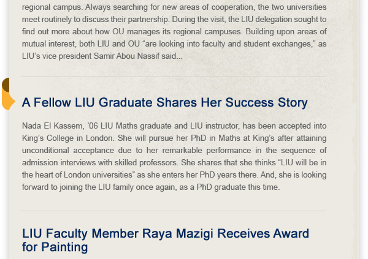
Task: Click the divider line below the Nada El Kassem article
Action: tap(174, 211)
